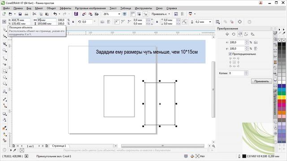Open the Макет menu

coord(39,8)
